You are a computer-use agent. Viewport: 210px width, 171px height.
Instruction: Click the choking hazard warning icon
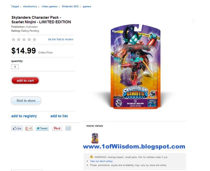[x=91, y=157]
